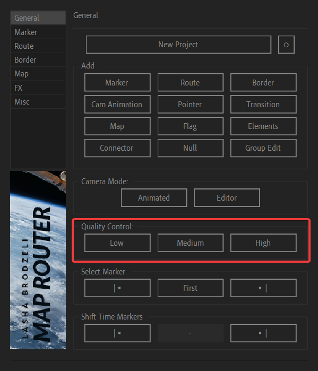Add a Connector

click(117, 148)
